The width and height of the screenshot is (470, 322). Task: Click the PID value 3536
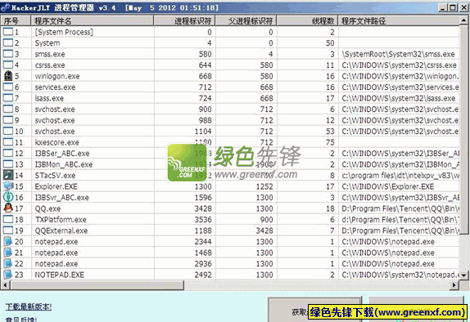click(203, 220)
